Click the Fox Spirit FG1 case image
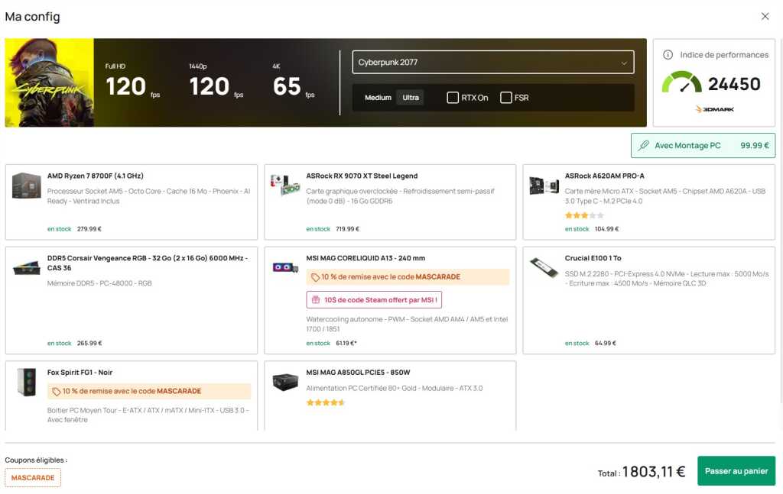The image size is (783, 494). coord(27,381)
